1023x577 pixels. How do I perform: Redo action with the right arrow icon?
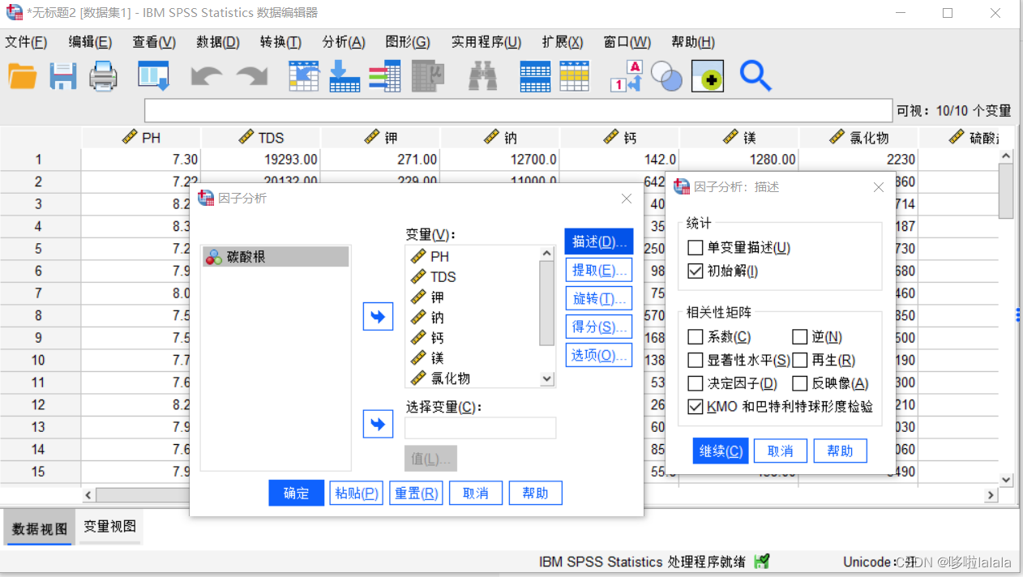coord(252,77)
